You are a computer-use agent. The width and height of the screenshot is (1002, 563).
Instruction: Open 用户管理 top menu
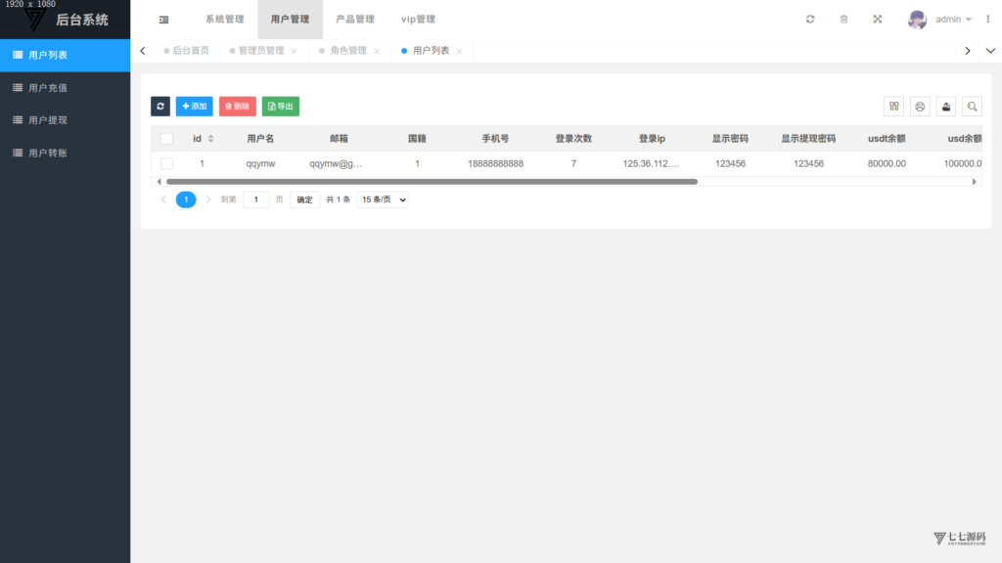(290, 20)
